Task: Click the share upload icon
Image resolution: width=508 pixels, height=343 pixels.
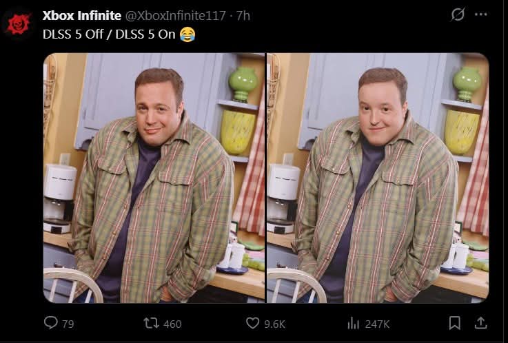Action: (481, 323)
